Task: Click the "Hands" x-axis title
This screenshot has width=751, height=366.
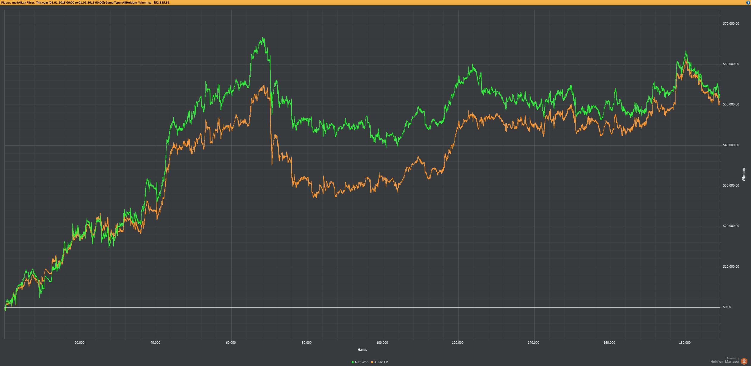Action: tap(362, 350)
